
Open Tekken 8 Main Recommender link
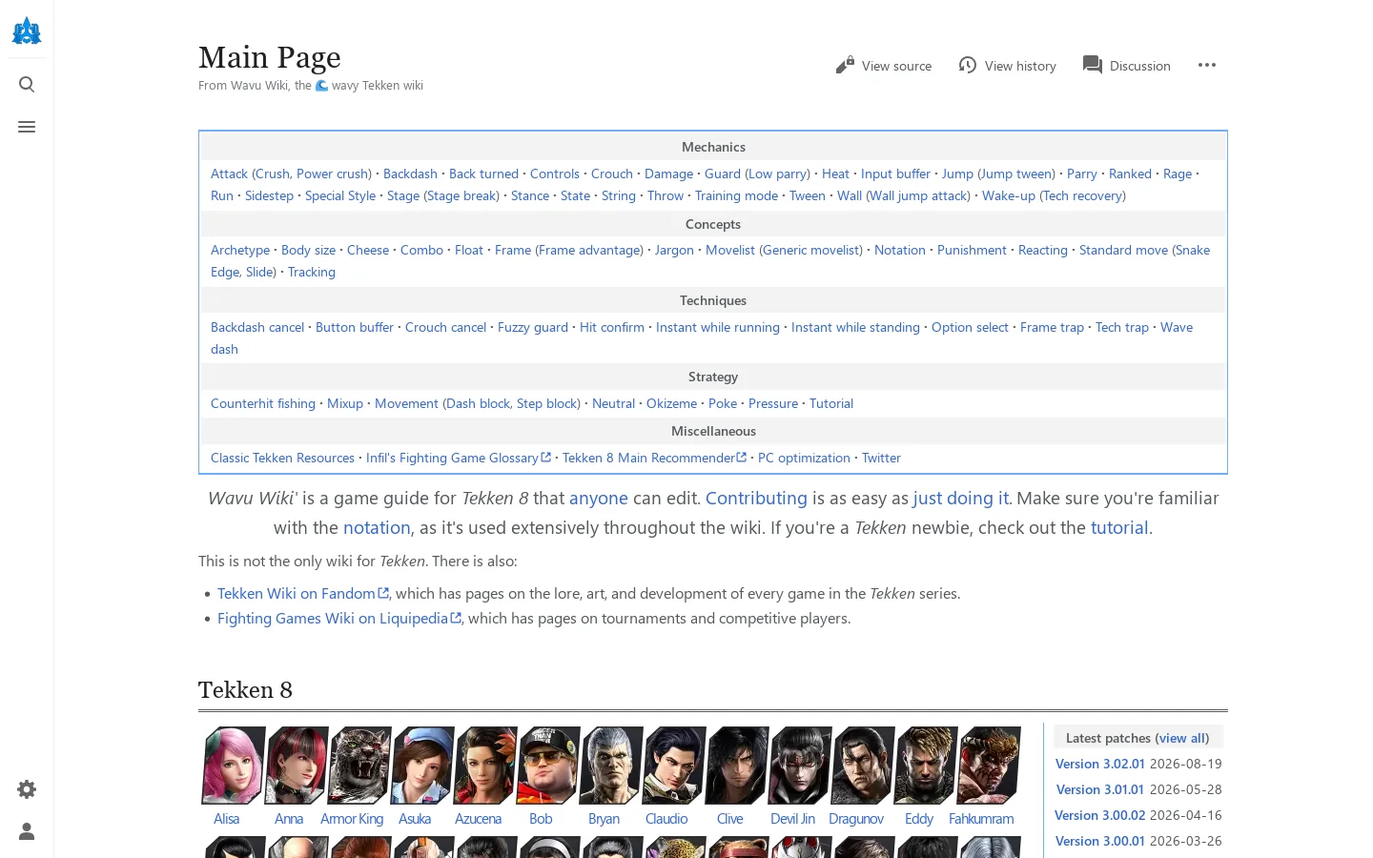654,458
